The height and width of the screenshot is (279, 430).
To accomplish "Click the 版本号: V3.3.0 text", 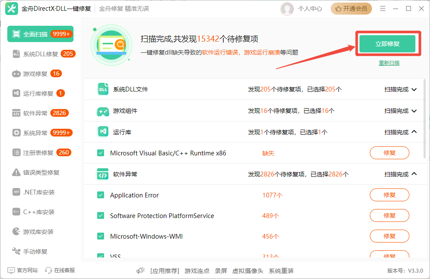I will (x=405, y=271).
